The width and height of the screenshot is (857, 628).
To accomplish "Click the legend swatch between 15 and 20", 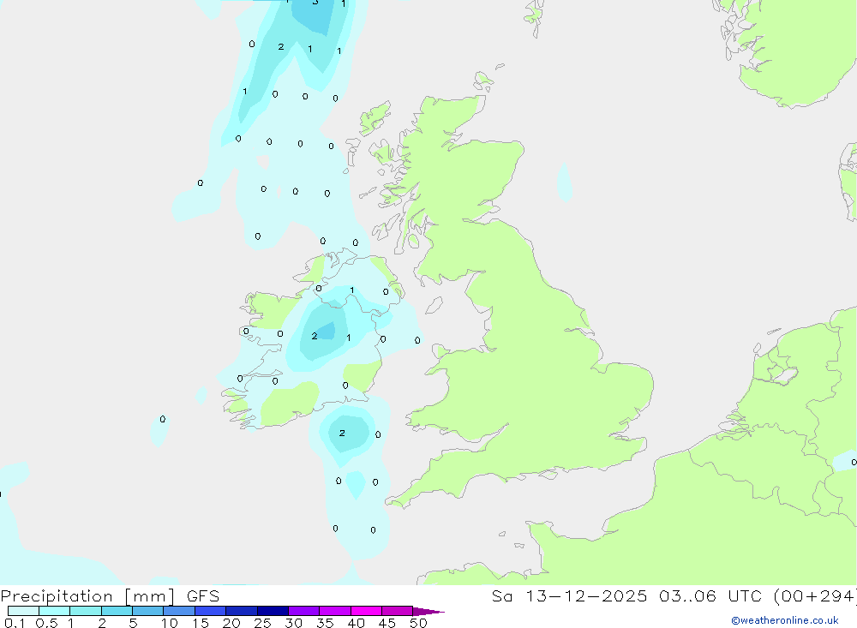I will [x=211, y=611].
